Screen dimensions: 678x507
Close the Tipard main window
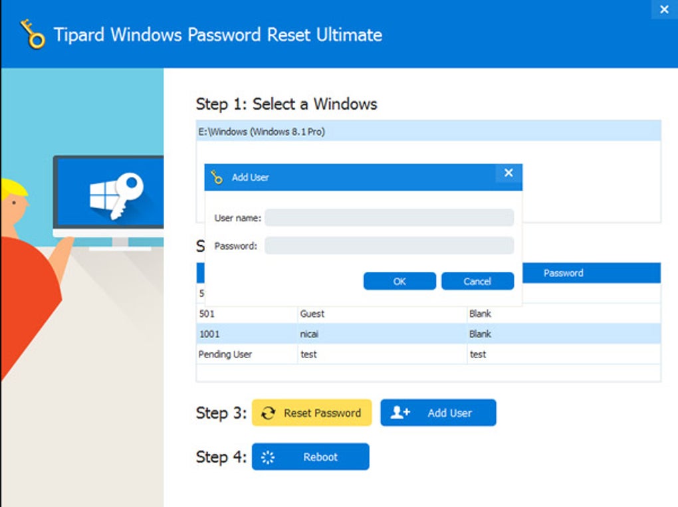point(664,9)
